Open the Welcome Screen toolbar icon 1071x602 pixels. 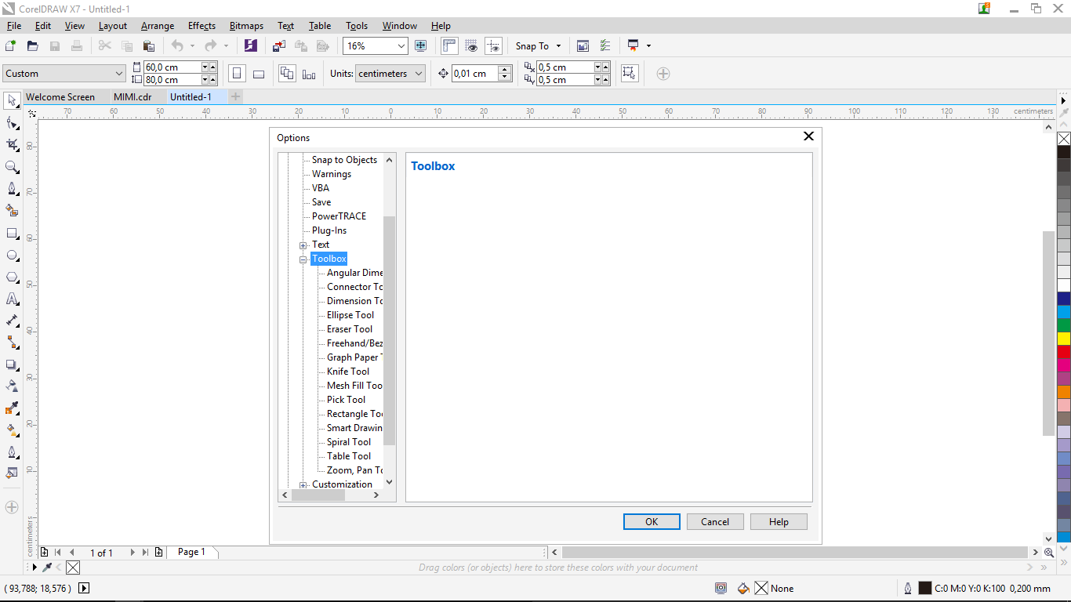click(583, 46)
